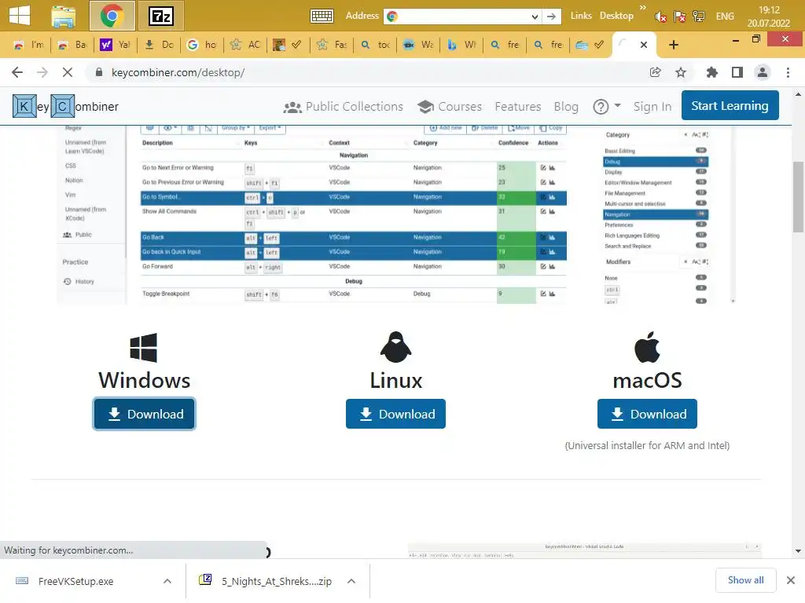
Task: Show all downloads
Action: 745,580
